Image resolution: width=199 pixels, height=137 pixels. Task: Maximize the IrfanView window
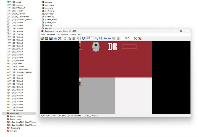click(x=181, y=31)
